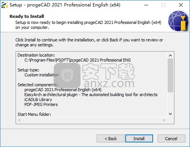190x147 pixels.
Task: Click the 'Start Menu folder:' label
Action: click(x=34, y=114)
